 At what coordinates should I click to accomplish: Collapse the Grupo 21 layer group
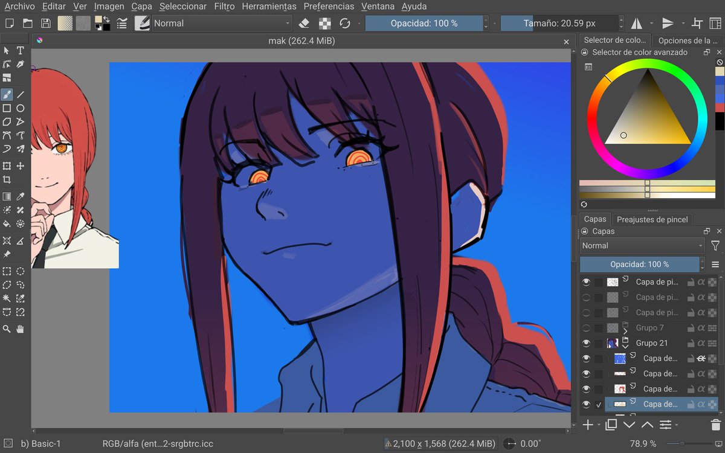tap(625, 346)
